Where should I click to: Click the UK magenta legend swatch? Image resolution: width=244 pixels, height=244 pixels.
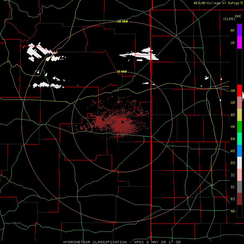(x=239, y=42)
